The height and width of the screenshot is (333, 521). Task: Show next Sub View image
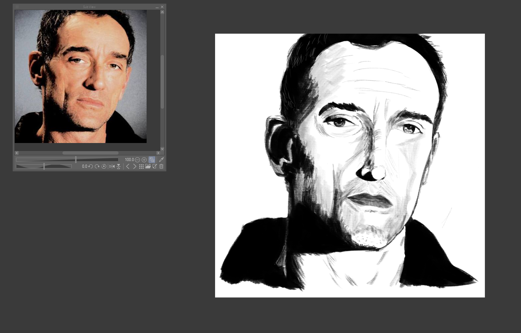[135, 166]
